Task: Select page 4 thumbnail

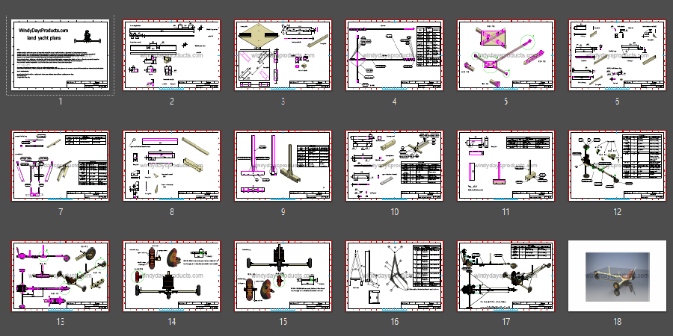Action: point(394,55)
